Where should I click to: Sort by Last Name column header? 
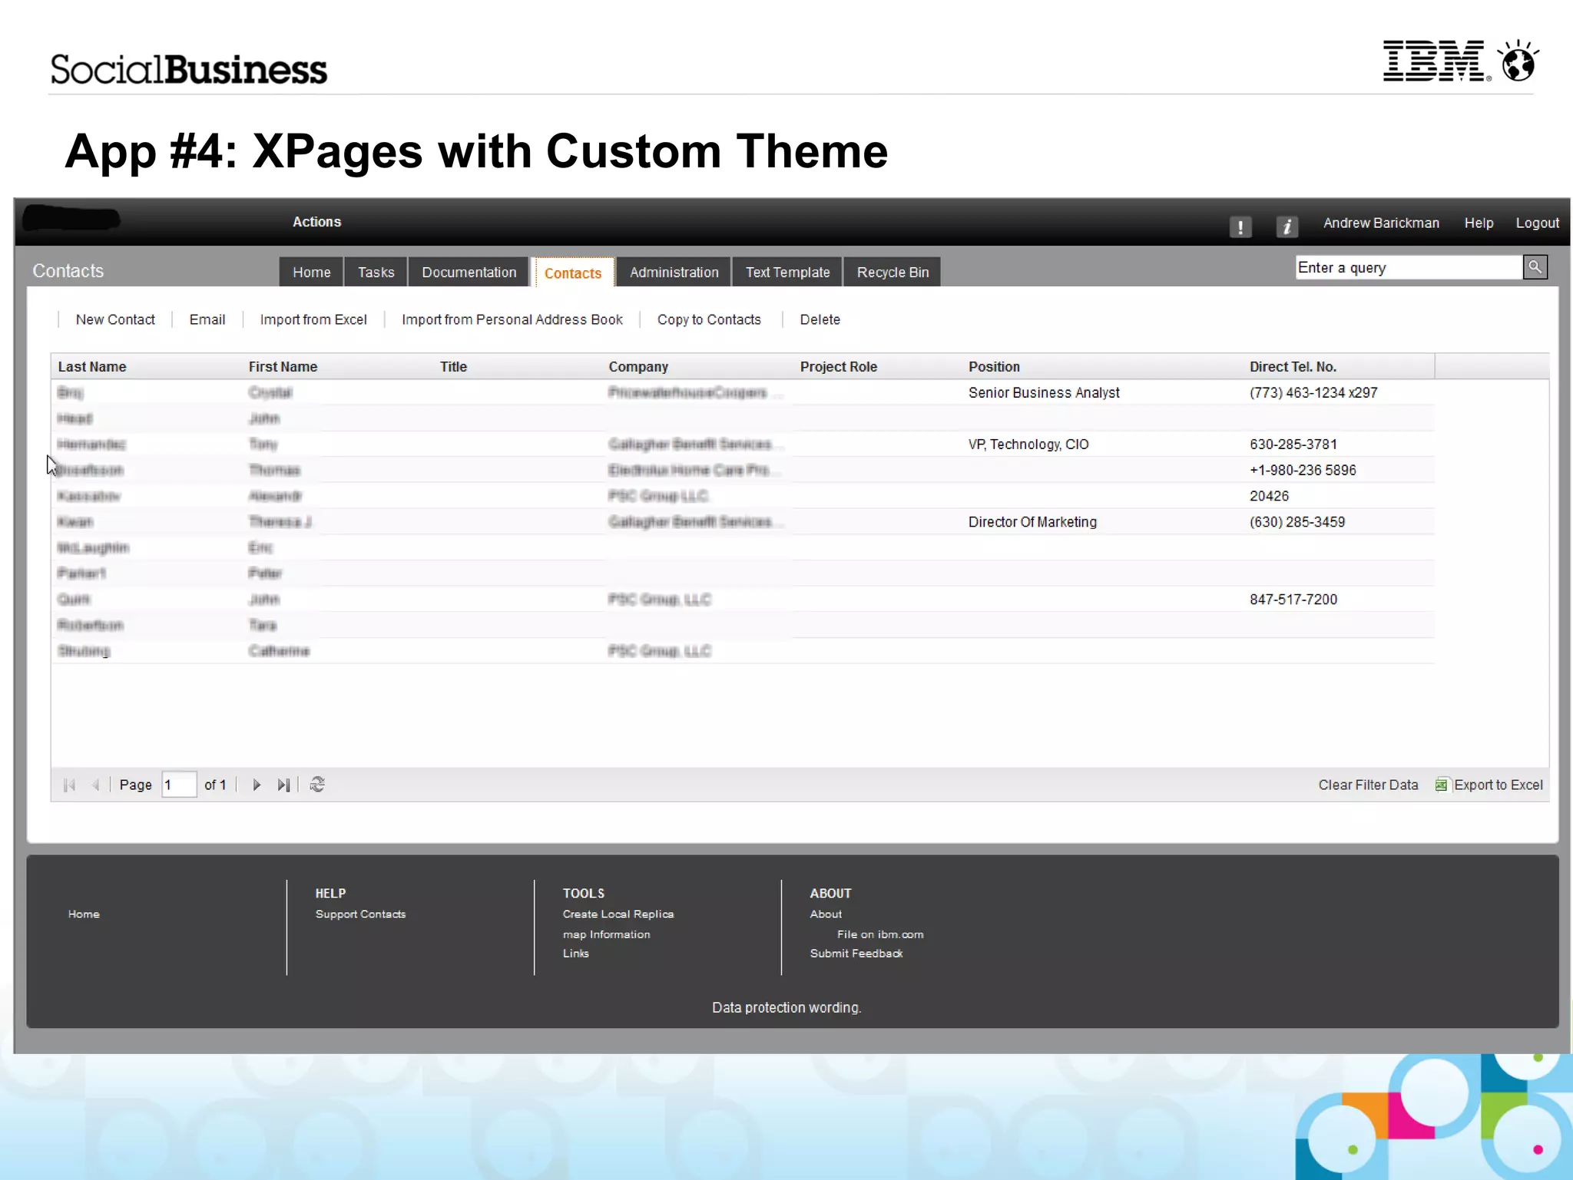(x=92, y=366)
